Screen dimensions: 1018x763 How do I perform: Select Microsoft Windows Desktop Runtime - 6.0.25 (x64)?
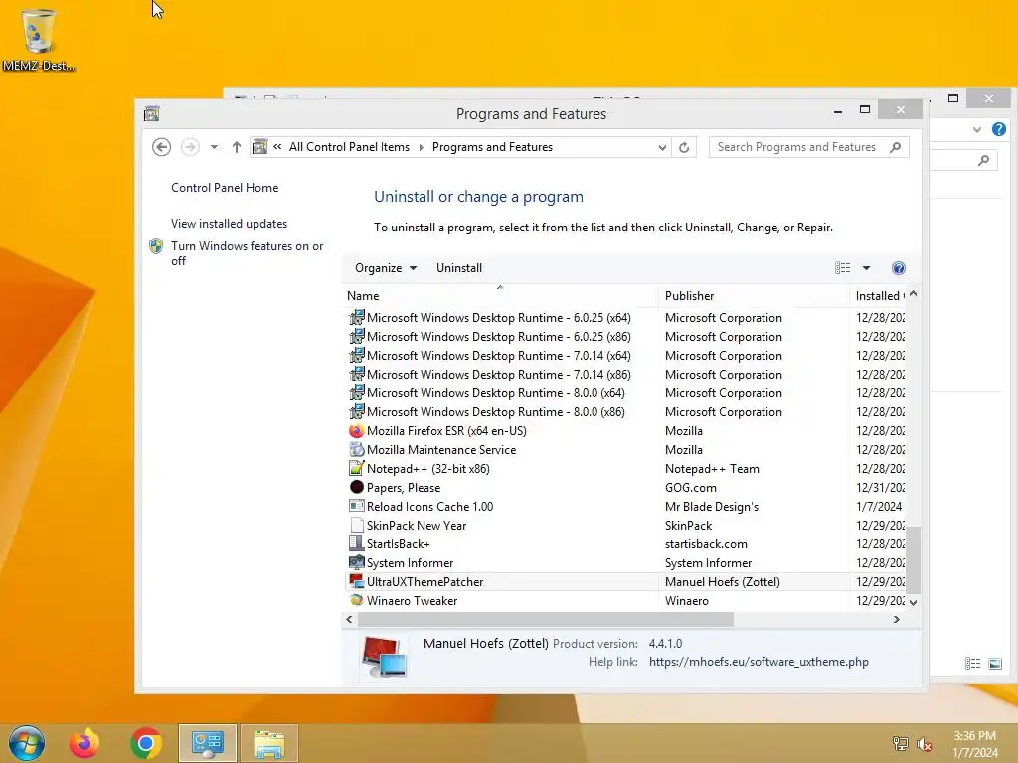coord(499,318)
